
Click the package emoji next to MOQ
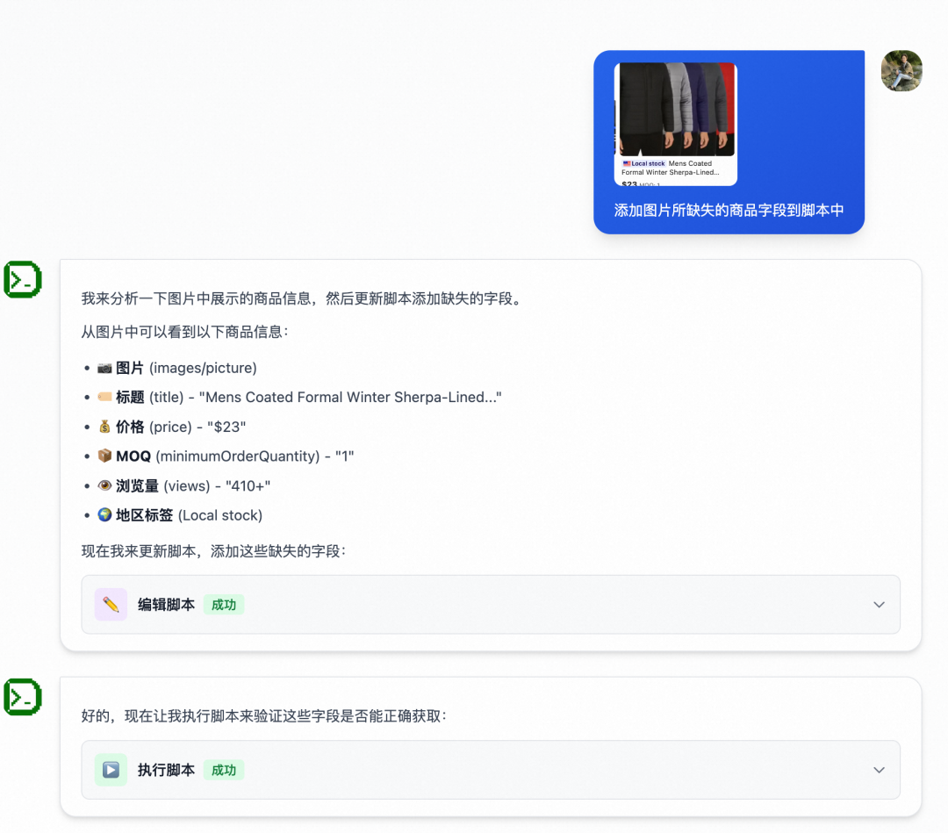coord(104,456)
